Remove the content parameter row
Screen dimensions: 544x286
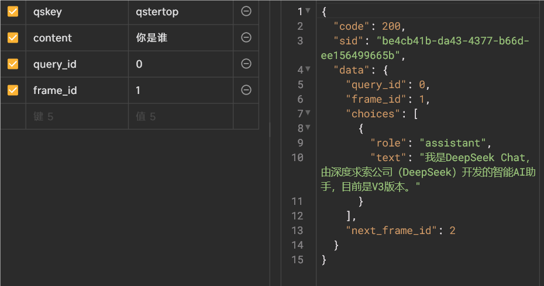click(246, 37)
